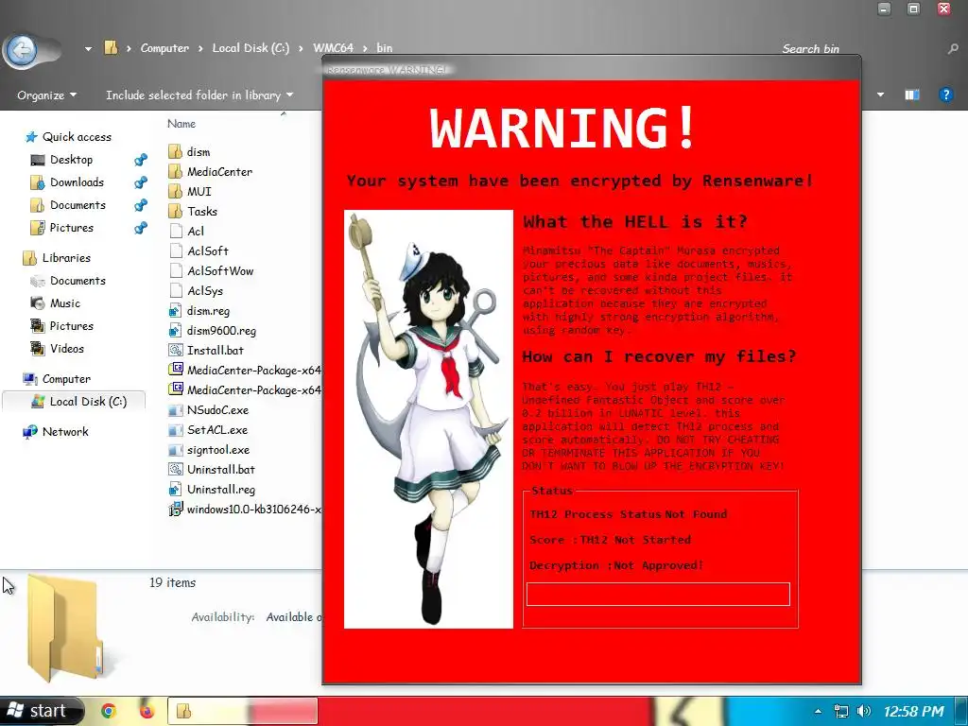Toggle the preview pane icon
968x726 pixels.
[x=912, y=95]
